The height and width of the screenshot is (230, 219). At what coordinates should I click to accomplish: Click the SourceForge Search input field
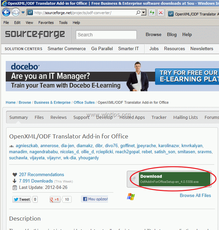(106, 35)
